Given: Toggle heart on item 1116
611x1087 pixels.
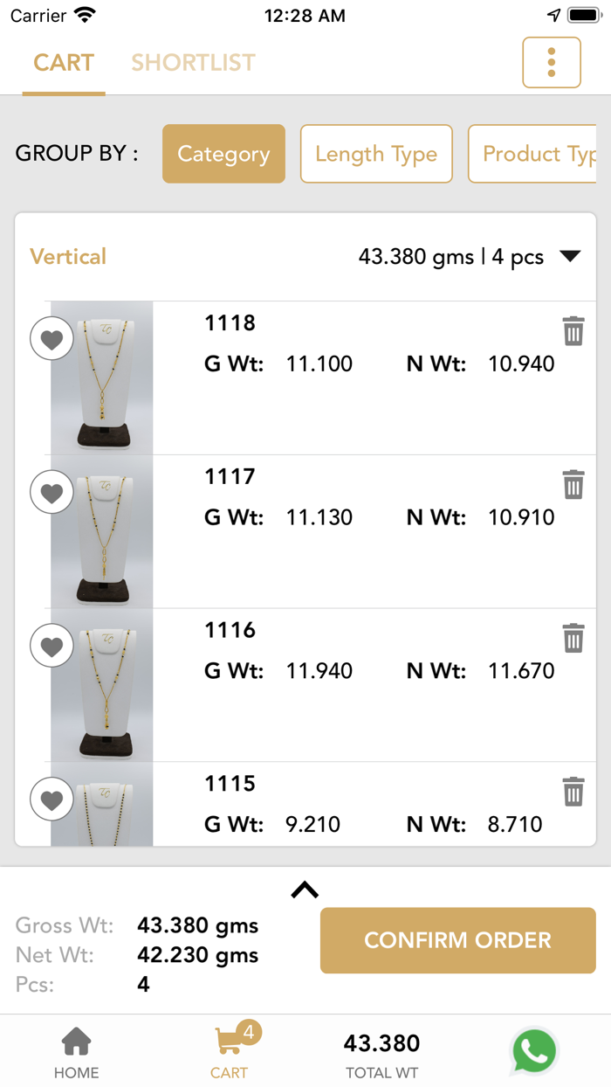Looking at the screenshot, I should tap(51, 645).
